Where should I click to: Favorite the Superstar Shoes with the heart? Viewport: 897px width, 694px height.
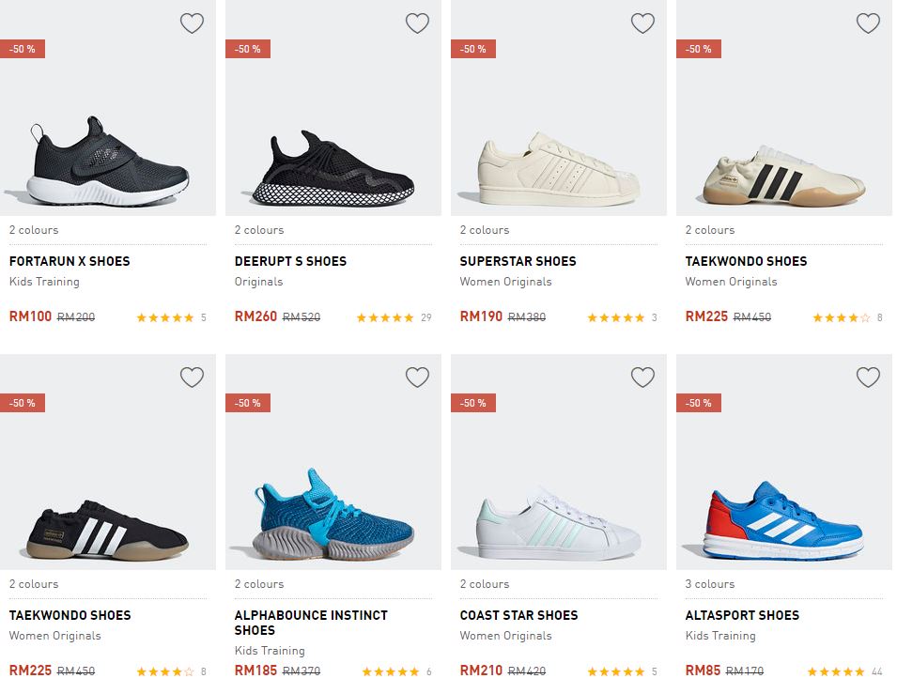[642, 23]
